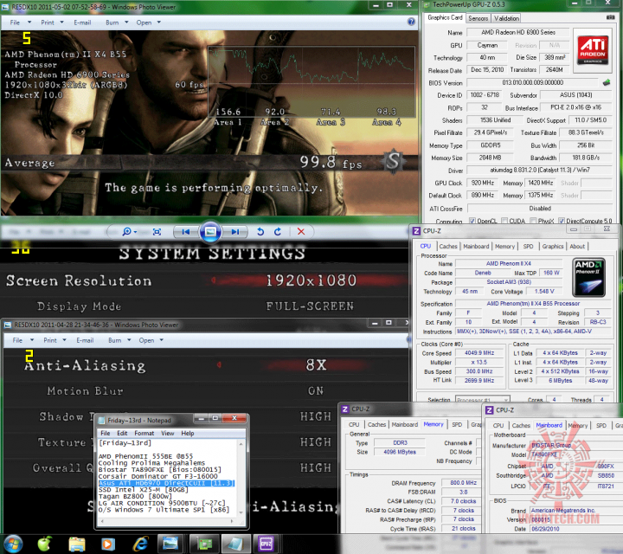623x554 pixels.
Task: Expand the CPU-Z processor Selection combo box
Action: [x=482, y=399]
